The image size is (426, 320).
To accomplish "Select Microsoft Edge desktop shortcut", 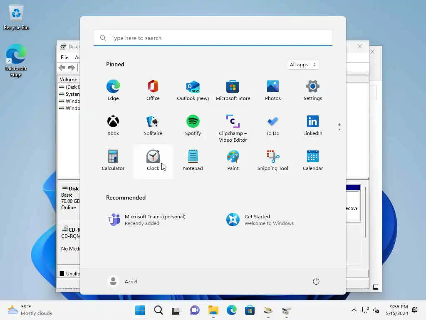I will coord(16,60).
